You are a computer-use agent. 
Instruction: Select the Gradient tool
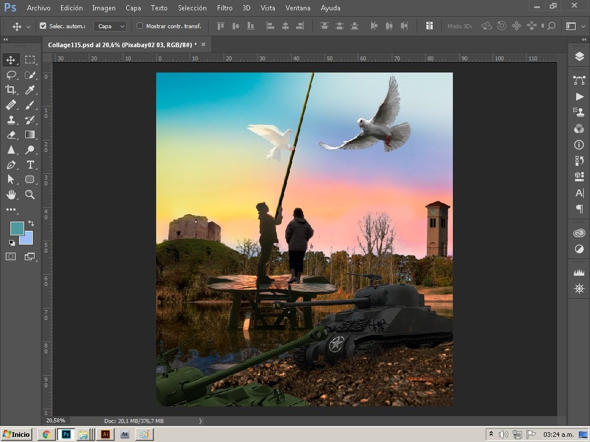click(30, 135)
